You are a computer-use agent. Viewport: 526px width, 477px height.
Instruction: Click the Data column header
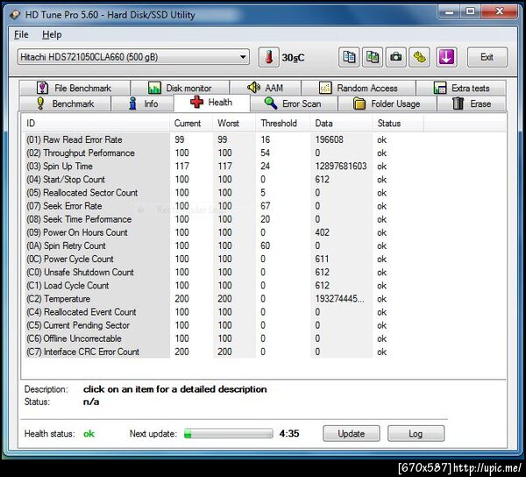pos(342,123)
